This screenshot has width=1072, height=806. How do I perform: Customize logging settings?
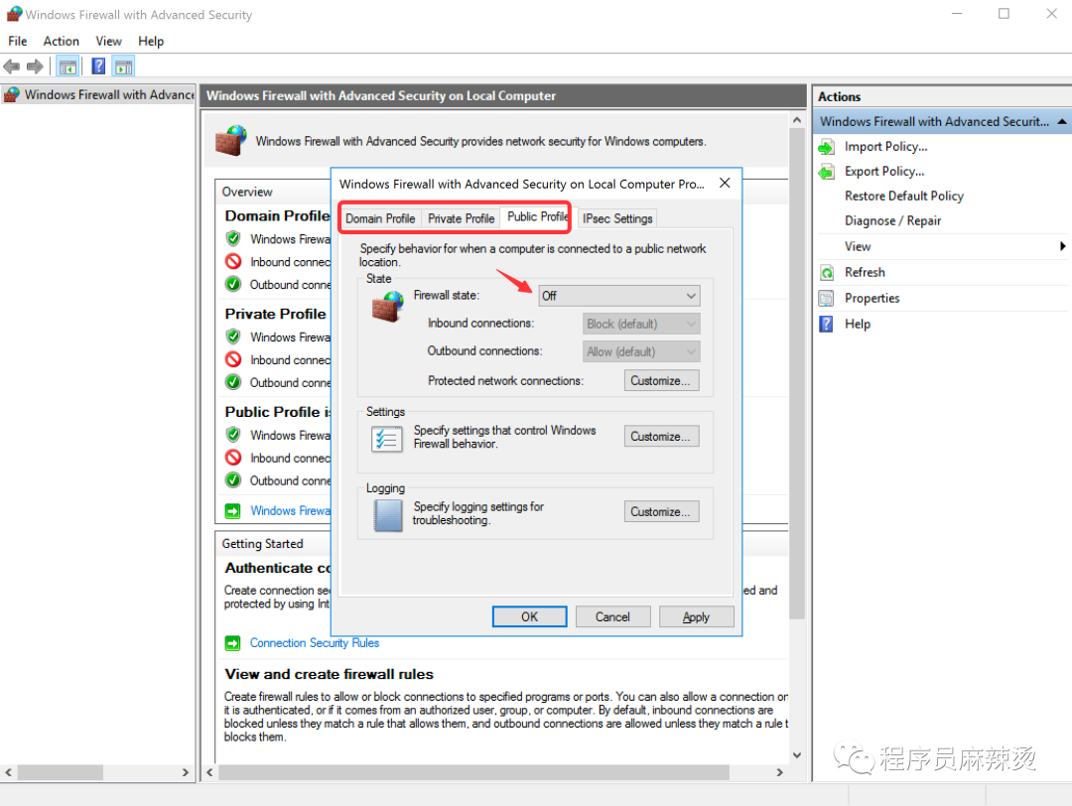click(x=661, y=511)
